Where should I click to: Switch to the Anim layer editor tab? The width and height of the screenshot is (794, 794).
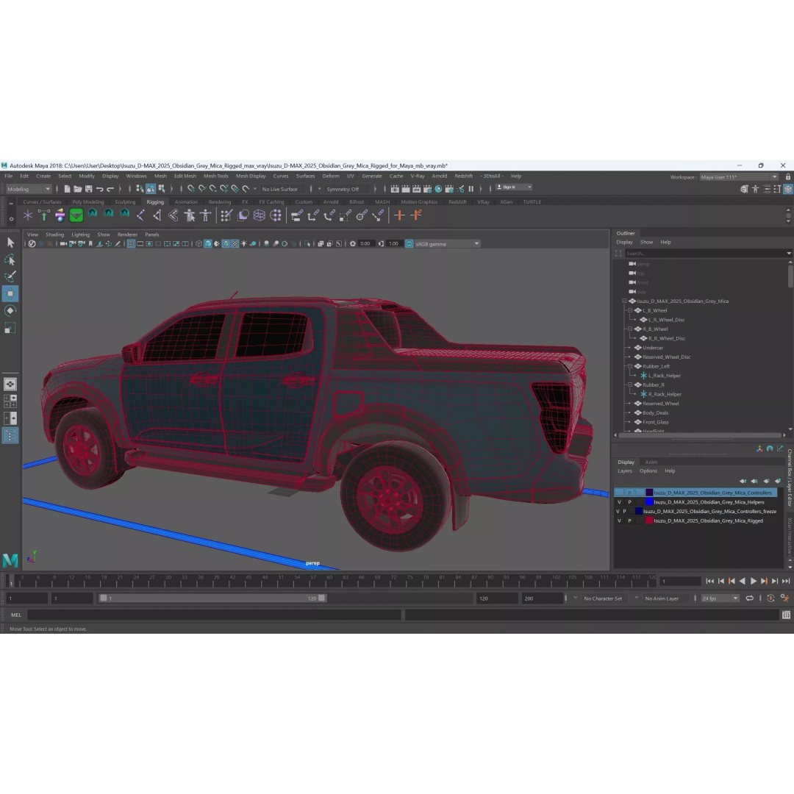[x=651, y=462]
